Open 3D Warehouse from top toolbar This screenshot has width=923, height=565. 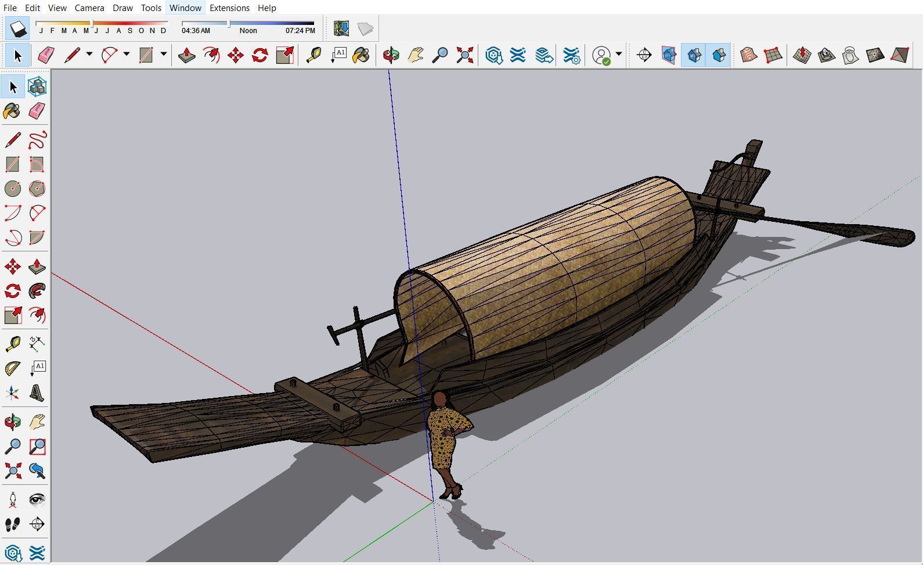(x=494, y=55)
